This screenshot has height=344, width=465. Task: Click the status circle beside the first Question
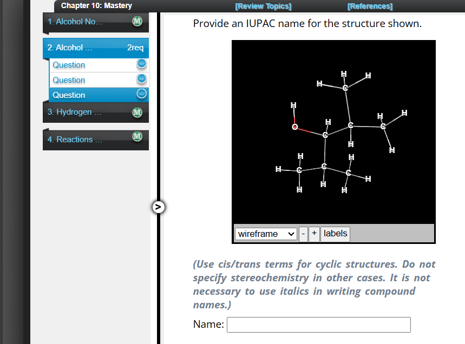click(141, 64)
